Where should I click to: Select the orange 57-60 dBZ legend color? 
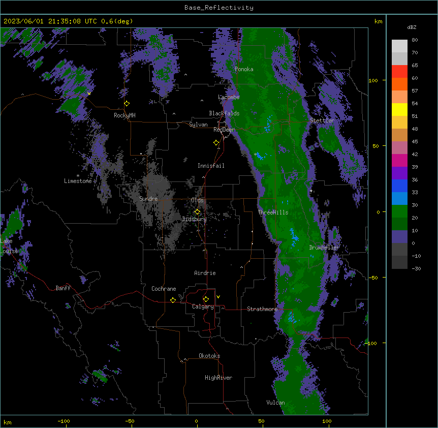(x=399, y=84)
